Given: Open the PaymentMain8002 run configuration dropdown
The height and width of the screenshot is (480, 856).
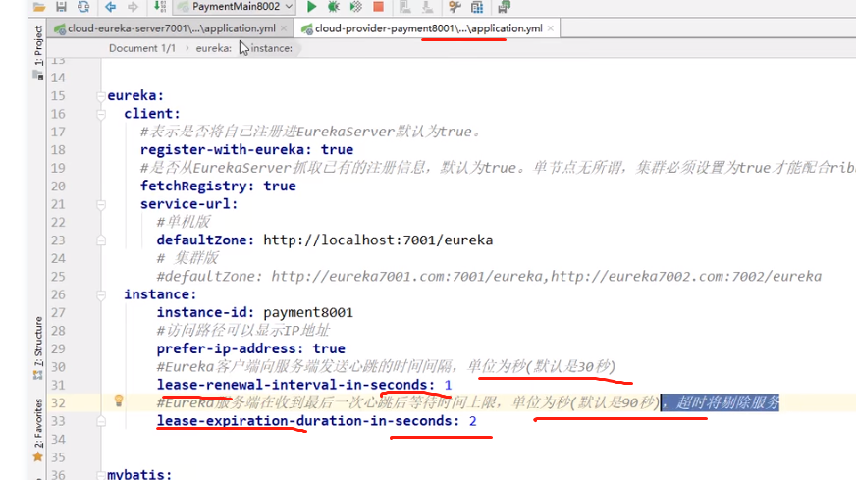Looking at the screenshot, I should click(x=236, y=7).
